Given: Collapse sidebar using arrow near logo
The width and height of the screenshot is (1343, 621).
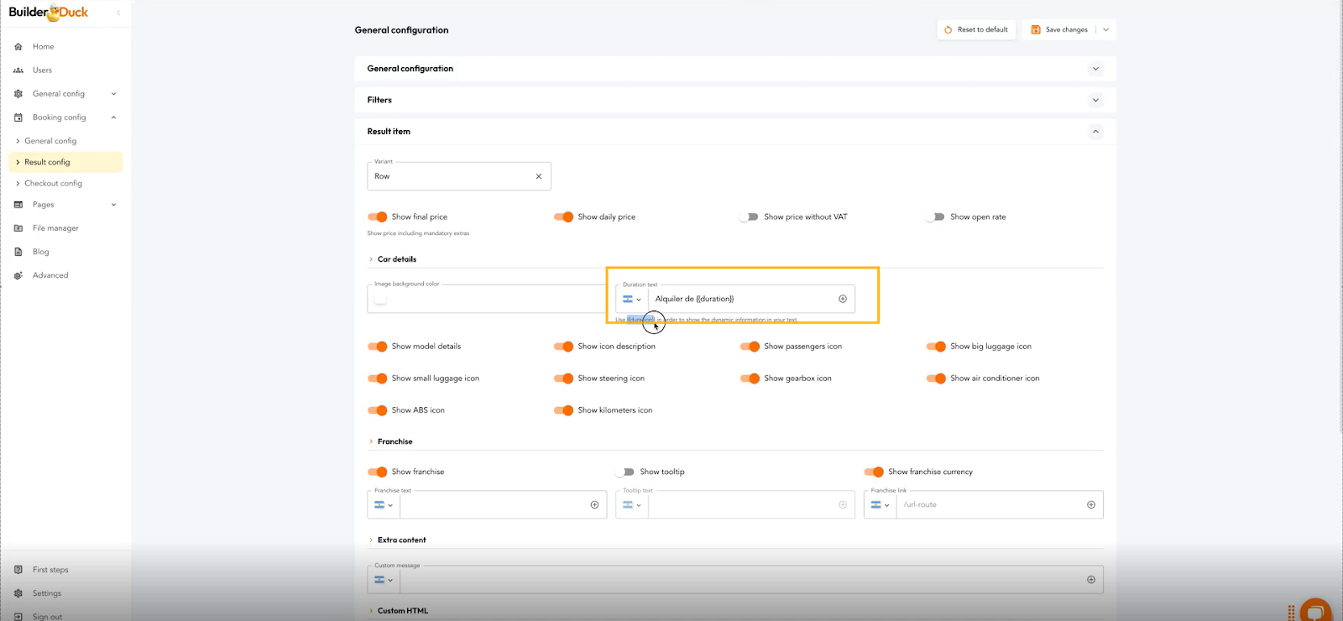Looking at the screenshot, I should point(118,13).
